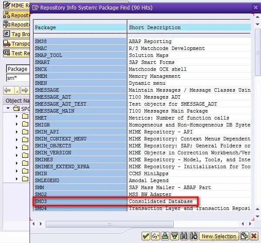
Task: Click the Package object type field
Action: click(18, 69)
